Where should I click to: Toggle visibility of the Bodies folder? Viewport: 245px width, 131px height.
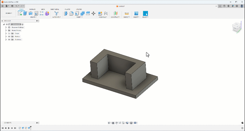[x=9, y=37]
